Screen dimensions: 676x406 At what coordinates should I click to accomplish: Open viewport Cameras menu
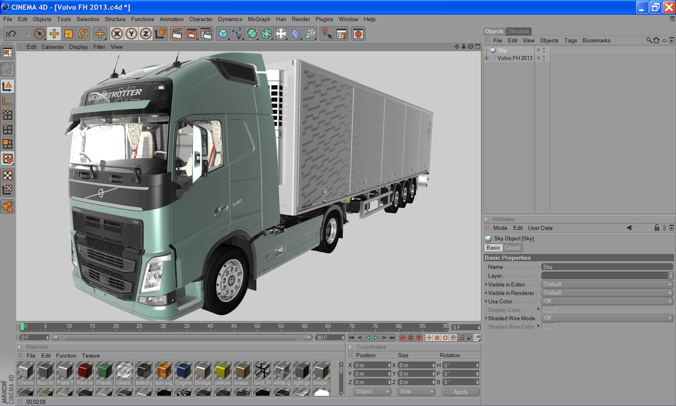[x=52, y=47]
